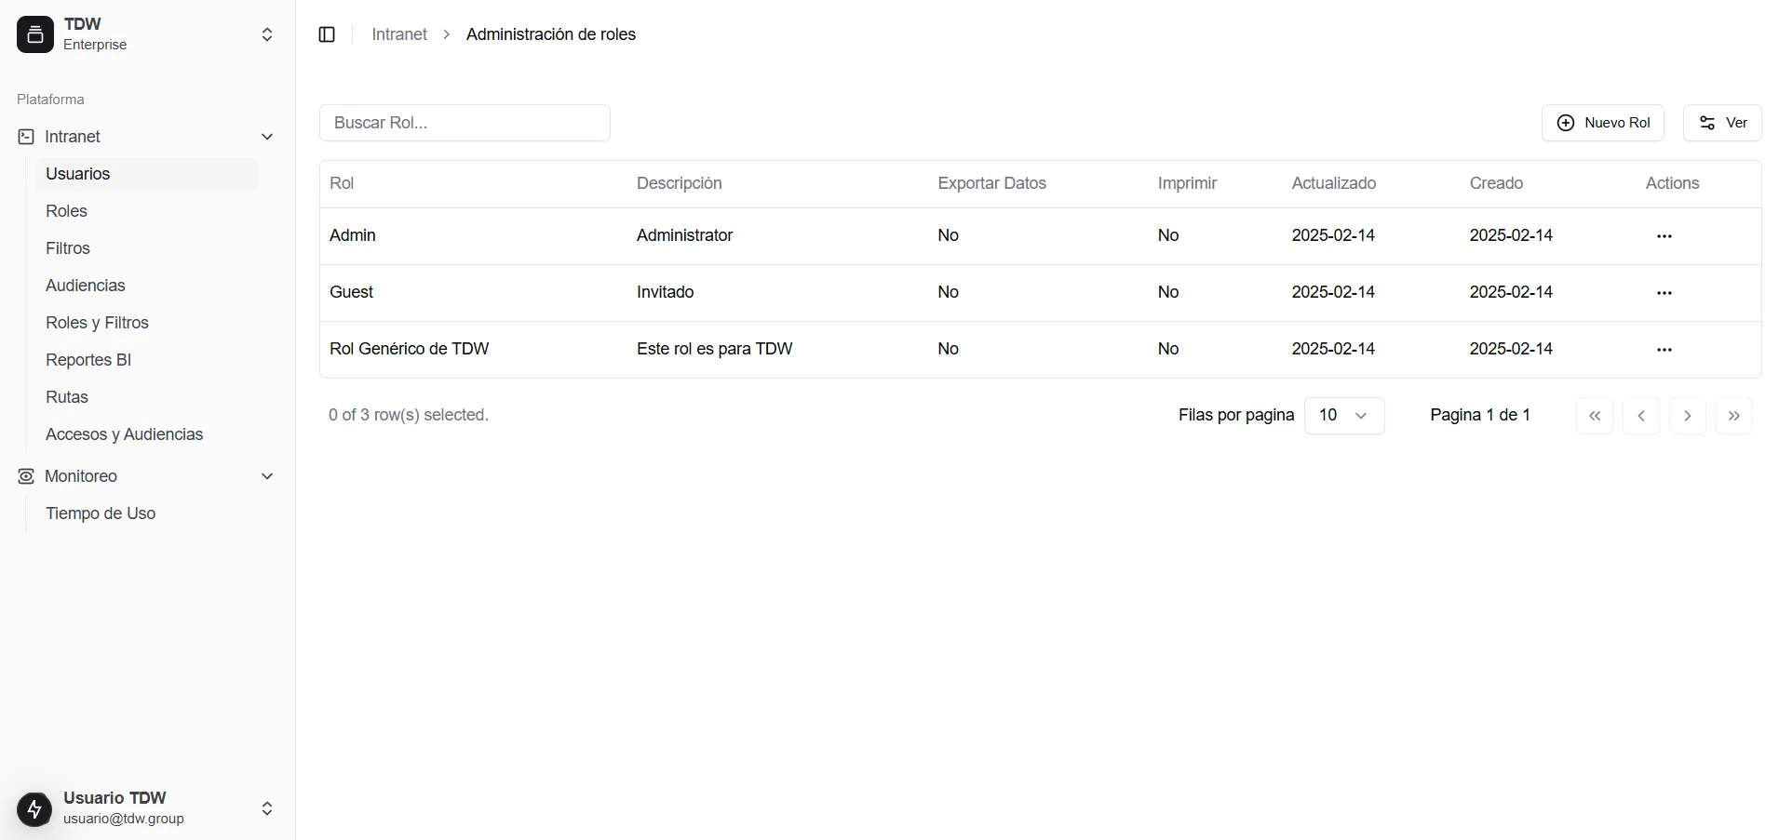Go to first page double-chevron button
Screen dimensions: 1779x840
tap(1595, 416)
